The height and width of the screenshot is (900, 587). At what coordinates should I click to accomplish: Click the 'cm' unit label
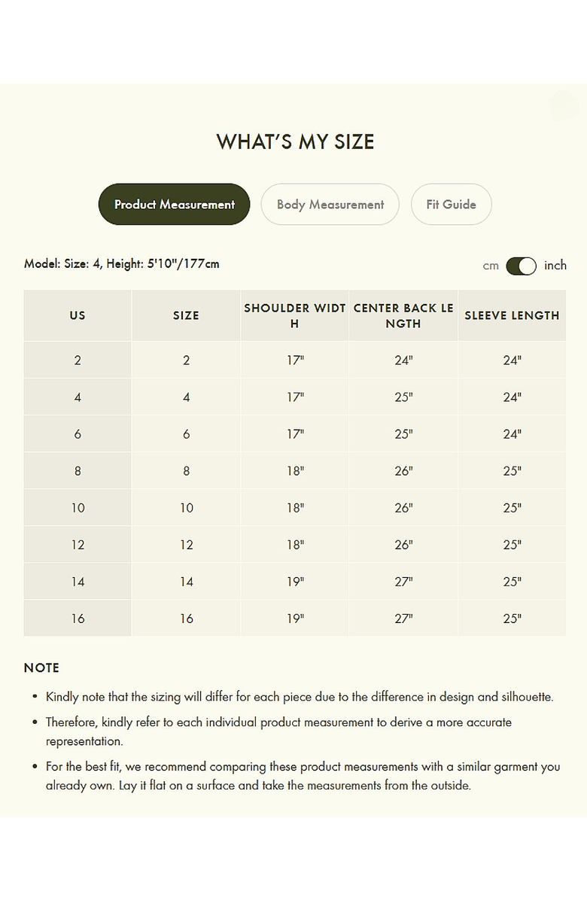pyautogui.click(x=491, y=266)
